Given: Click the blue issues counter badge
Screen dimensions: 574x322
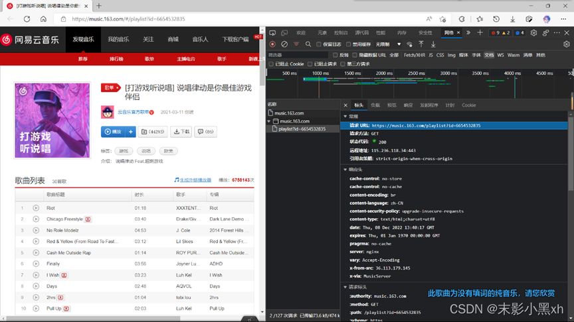Looking at the screenshot, I should [x=520, y=33].
